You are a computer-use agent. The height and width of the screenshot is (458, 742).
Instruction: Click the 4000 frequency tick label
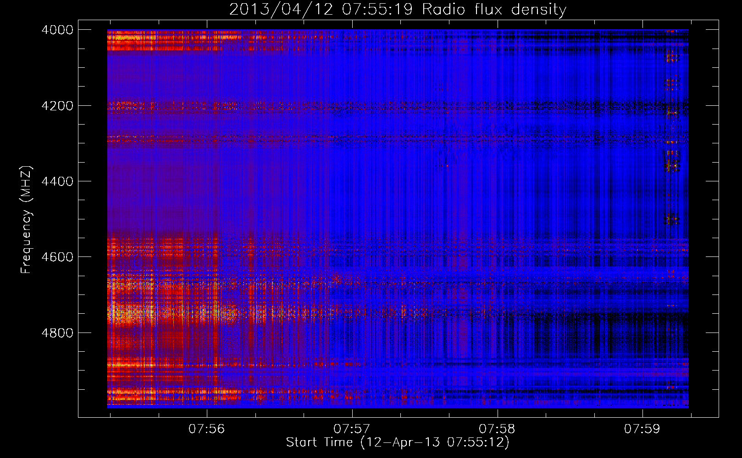(x=57, y=30)
